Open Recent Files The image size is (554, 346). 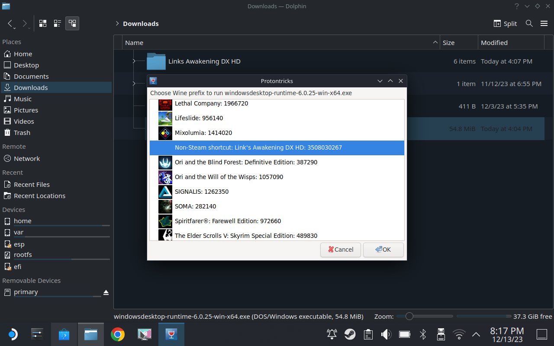(56, 185)
